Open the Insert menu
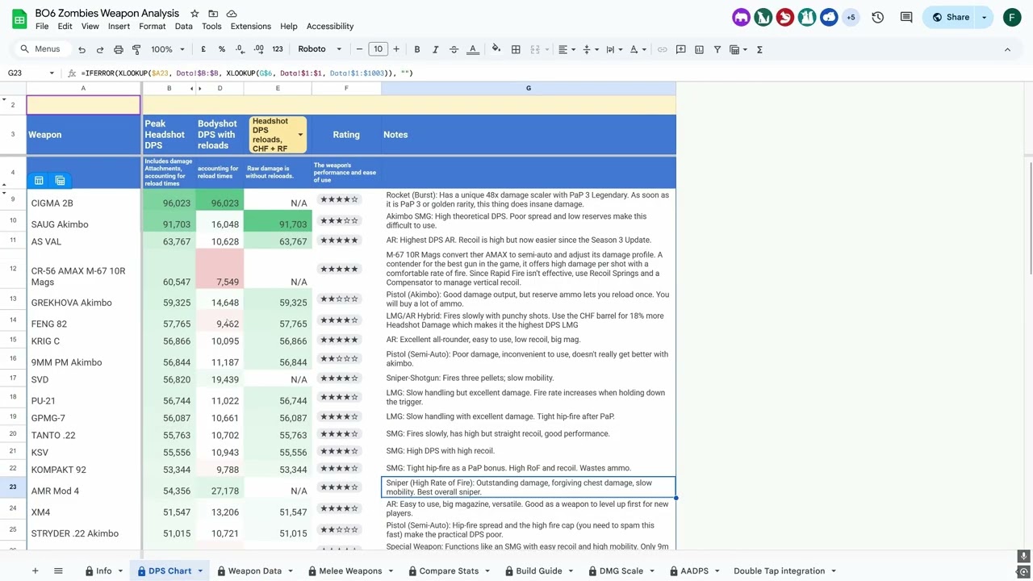The image size is (1033, 581). [119, 26]
